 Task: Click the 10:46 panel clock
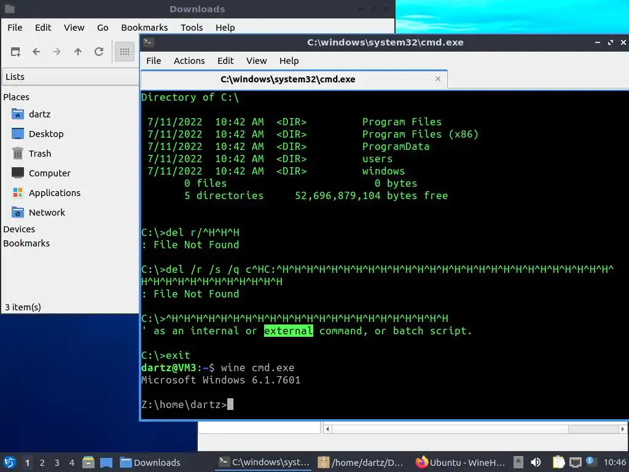pos(614,463)
